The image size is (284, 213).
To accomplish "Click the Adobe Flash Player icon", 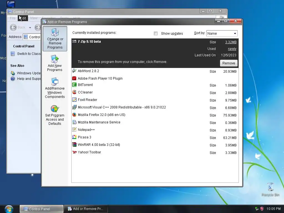I will pos(74,78).
